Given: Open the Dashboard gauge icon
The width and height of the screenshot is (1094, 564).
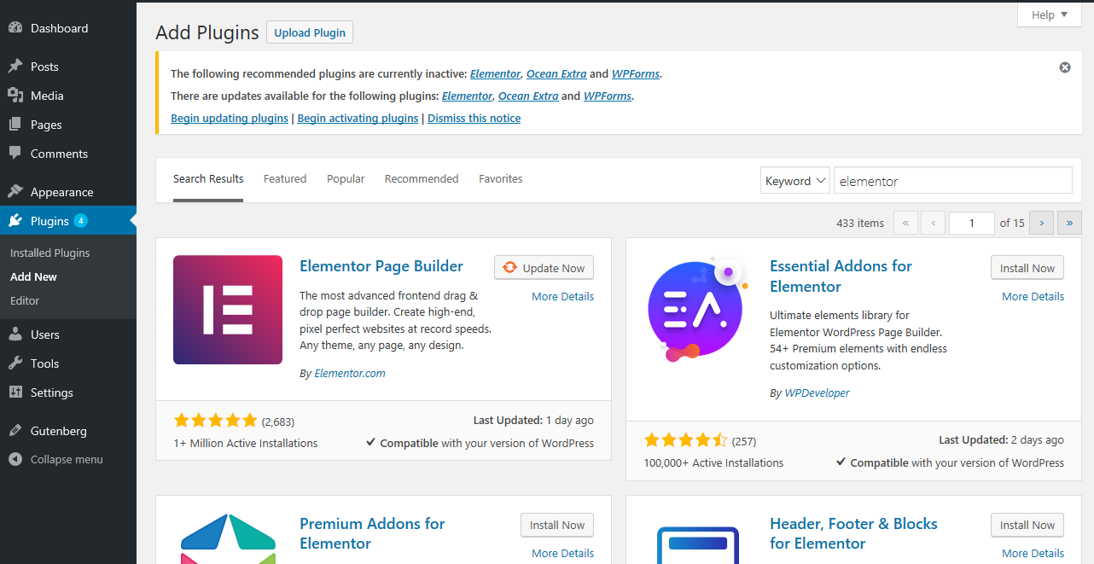Looking at the screenshot, I should (x=15, y=28).
